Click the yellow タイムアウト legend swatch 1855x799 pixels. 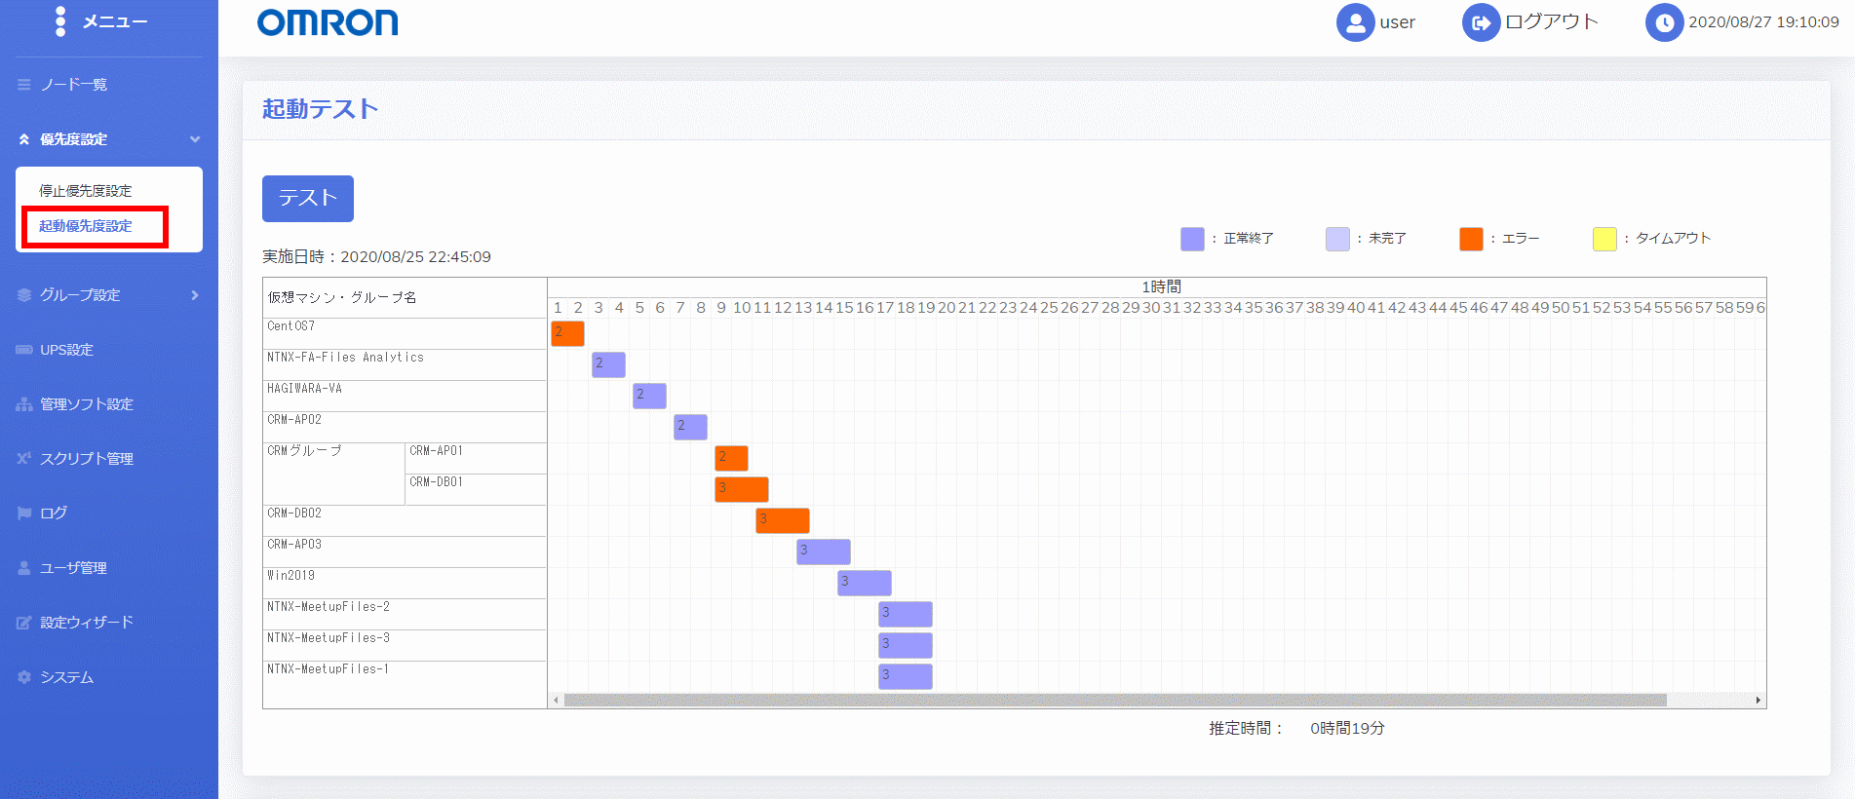pyautogui.click(x=1604, y=239)
